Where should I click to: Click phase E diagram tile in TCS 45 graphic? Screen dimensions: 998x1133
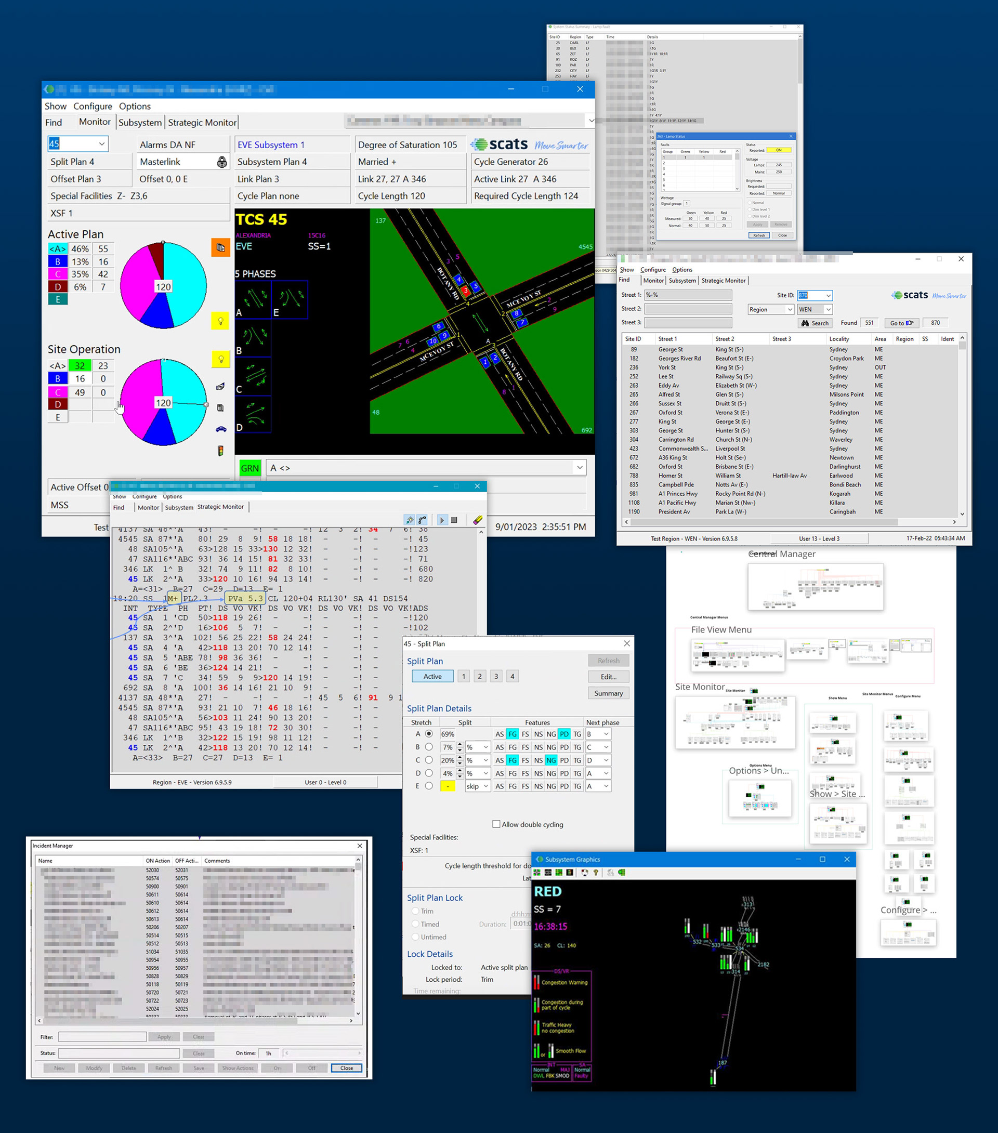290,299
